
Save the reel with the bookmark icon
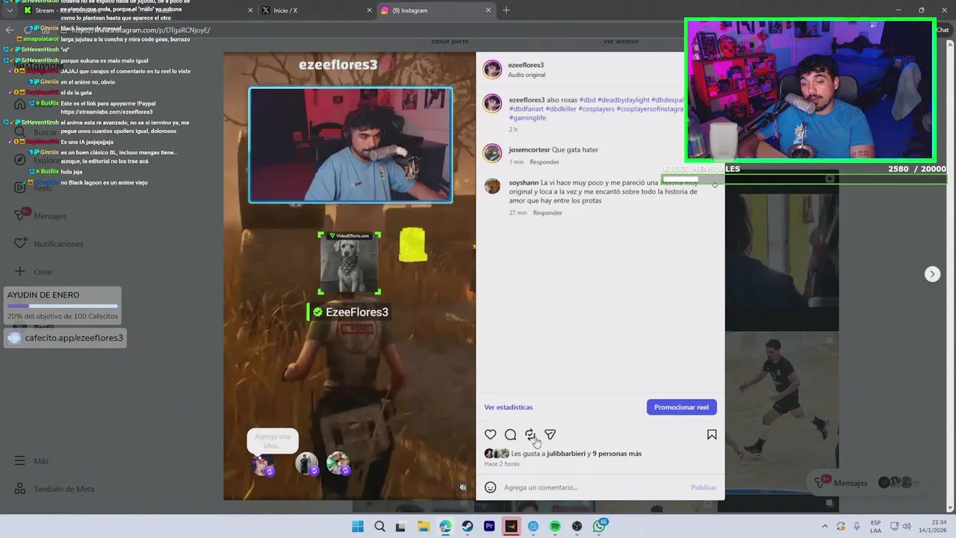(712, 435)
